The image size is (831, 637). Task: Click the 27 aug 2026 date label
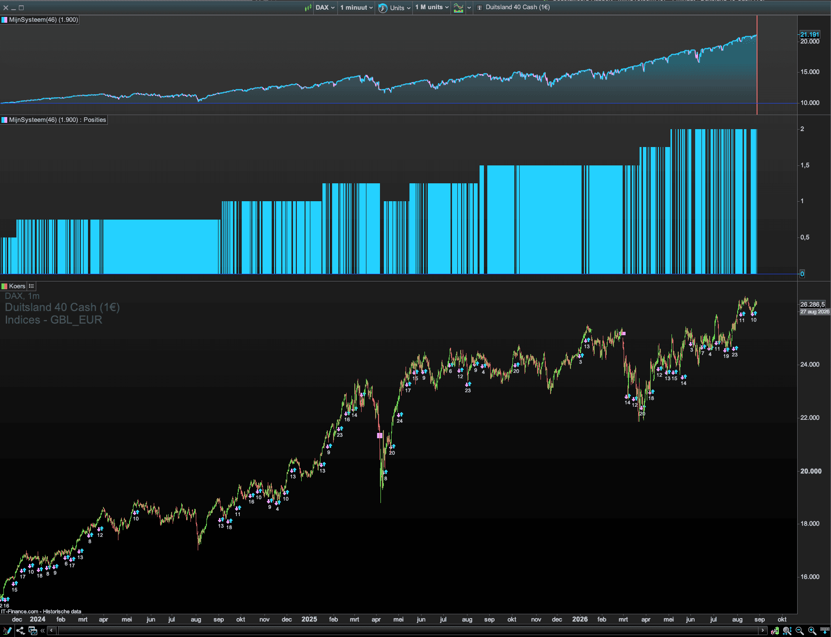pos(815,311)
